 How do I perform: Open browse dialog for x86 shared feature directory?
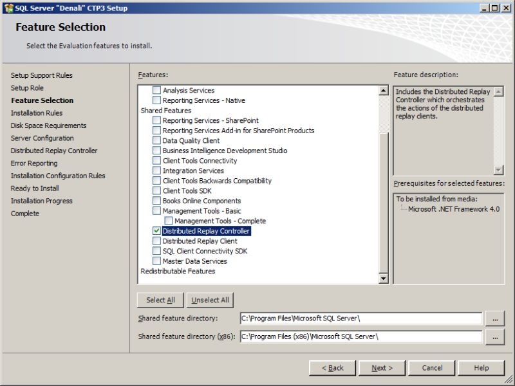point(496,336)
